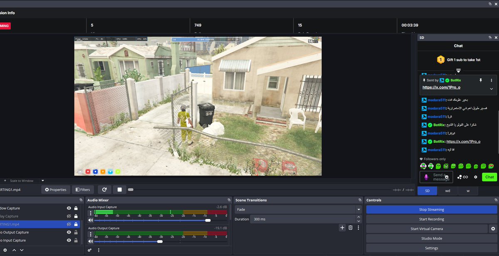Collapse the chat leaderboard header arrow
Image resolution: width=499 pixels, height=256 pixels.
click(458, 71)
